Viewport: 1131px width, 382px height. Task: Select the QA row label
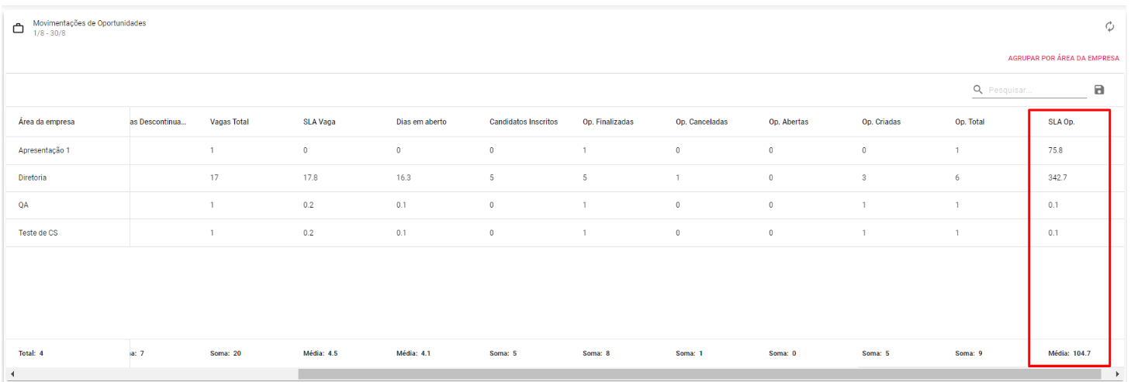pos(23,205)
